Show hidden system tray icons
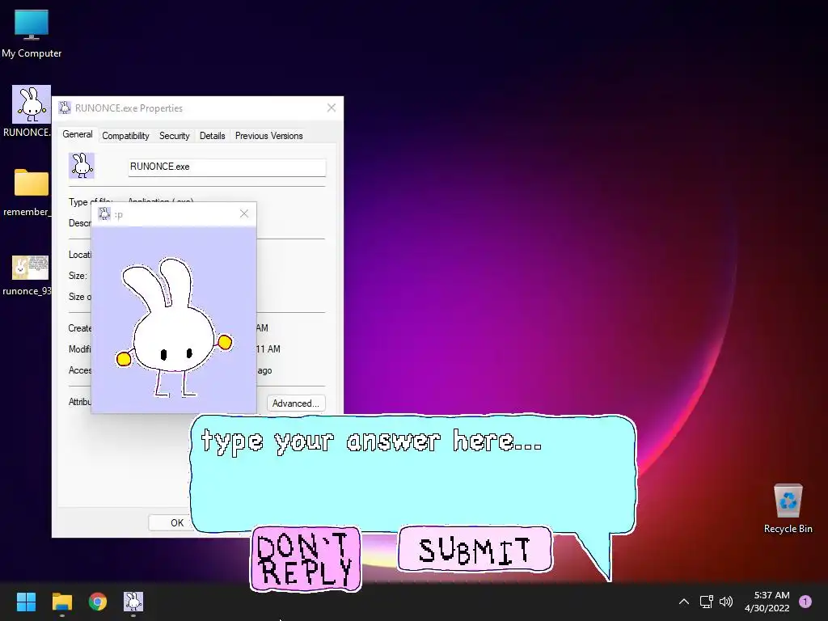This screenshot has width=828, height=621. (683, 602)
